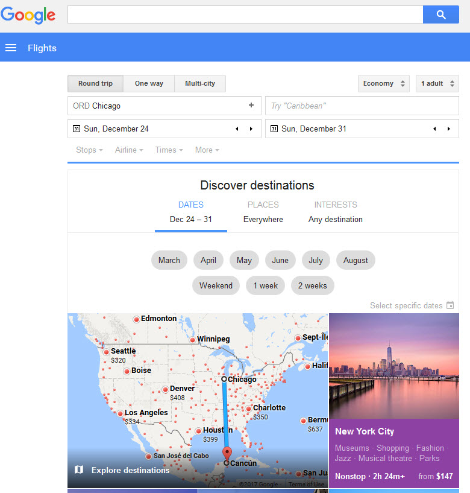This screenshot has height=493, width=470.
Task: Click Select specific dates link
Action: tap(406, 305)
